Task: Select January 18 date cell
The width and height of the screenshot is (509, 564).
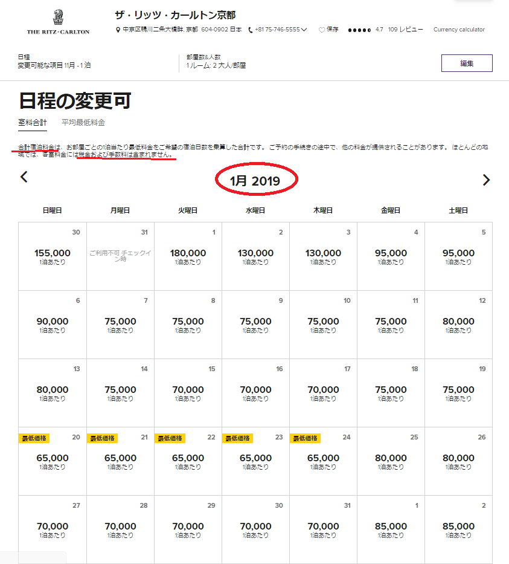Action: click(x=391, y=393)
